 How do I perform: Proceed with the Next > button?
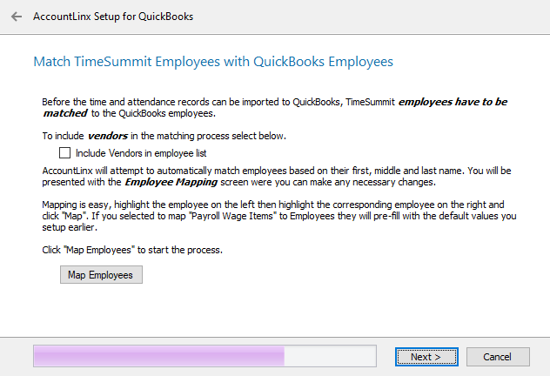[x=426, y=356]
